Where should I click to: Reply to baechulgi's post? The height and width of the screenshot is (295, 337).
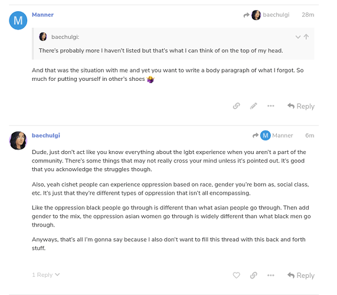click(300, 275)
